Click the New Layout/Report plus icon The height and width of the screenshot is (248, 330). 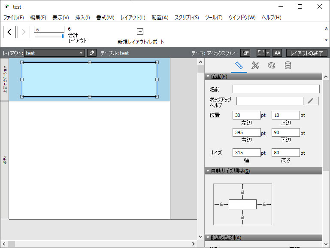click(x=140, y=32)
